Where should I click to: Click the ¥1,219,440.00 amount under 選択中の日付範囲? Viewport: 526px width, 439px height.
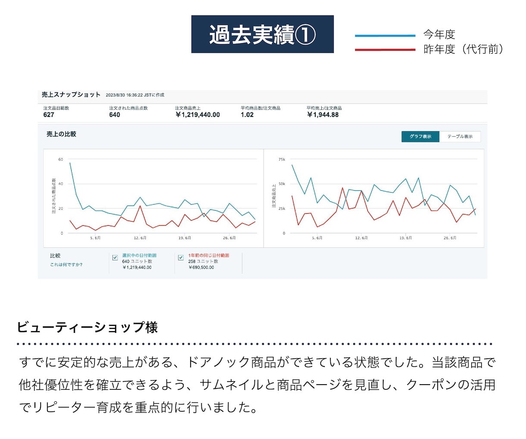point(137,267)
